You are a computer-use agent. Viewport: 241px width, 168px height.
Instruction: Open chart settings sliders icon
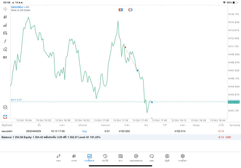(5, 33)
